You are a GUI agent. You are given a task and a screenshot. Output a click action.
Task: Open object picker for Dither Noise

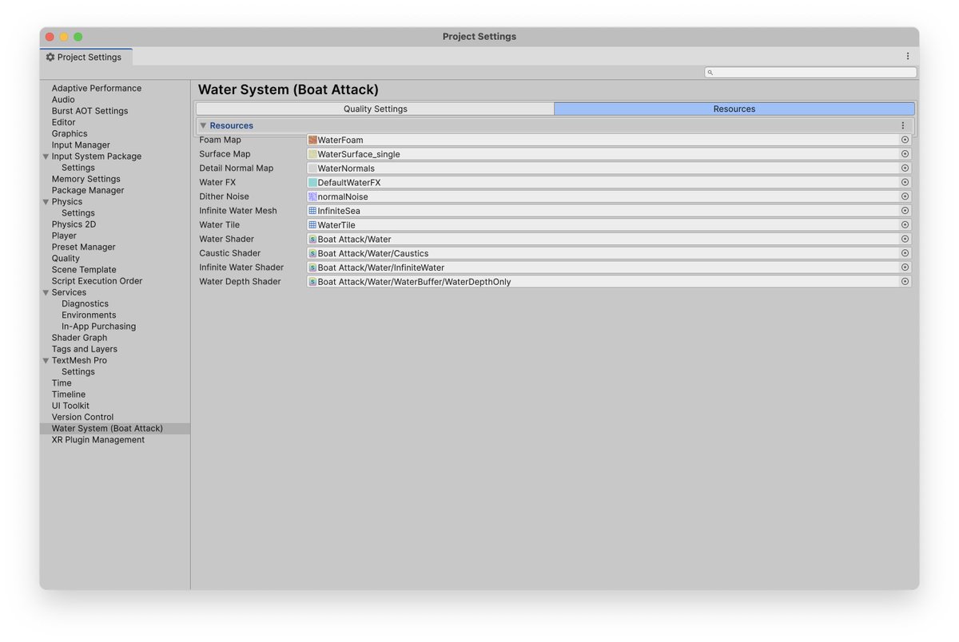pos(905,196)
